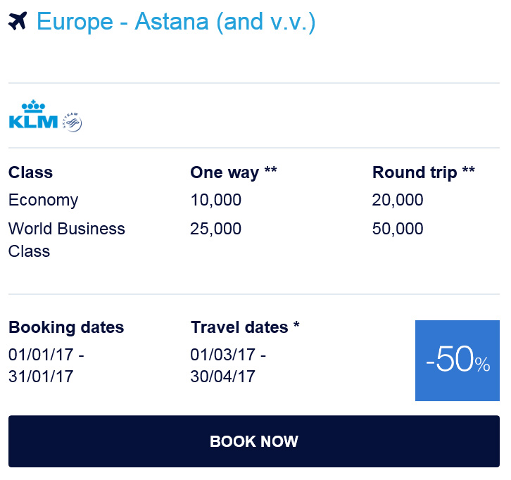Select the booking date range 01/01/17 - 31/01/17

tap(46, 365)
